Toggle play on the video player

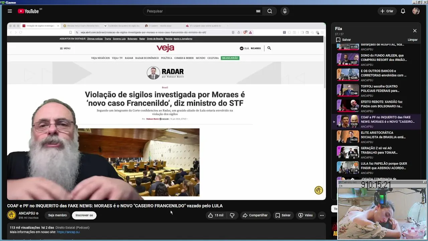click(167, 111)
